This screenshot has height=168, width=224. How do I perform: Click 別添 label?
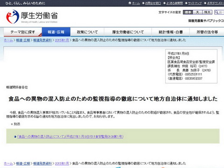tap(17, 124)
